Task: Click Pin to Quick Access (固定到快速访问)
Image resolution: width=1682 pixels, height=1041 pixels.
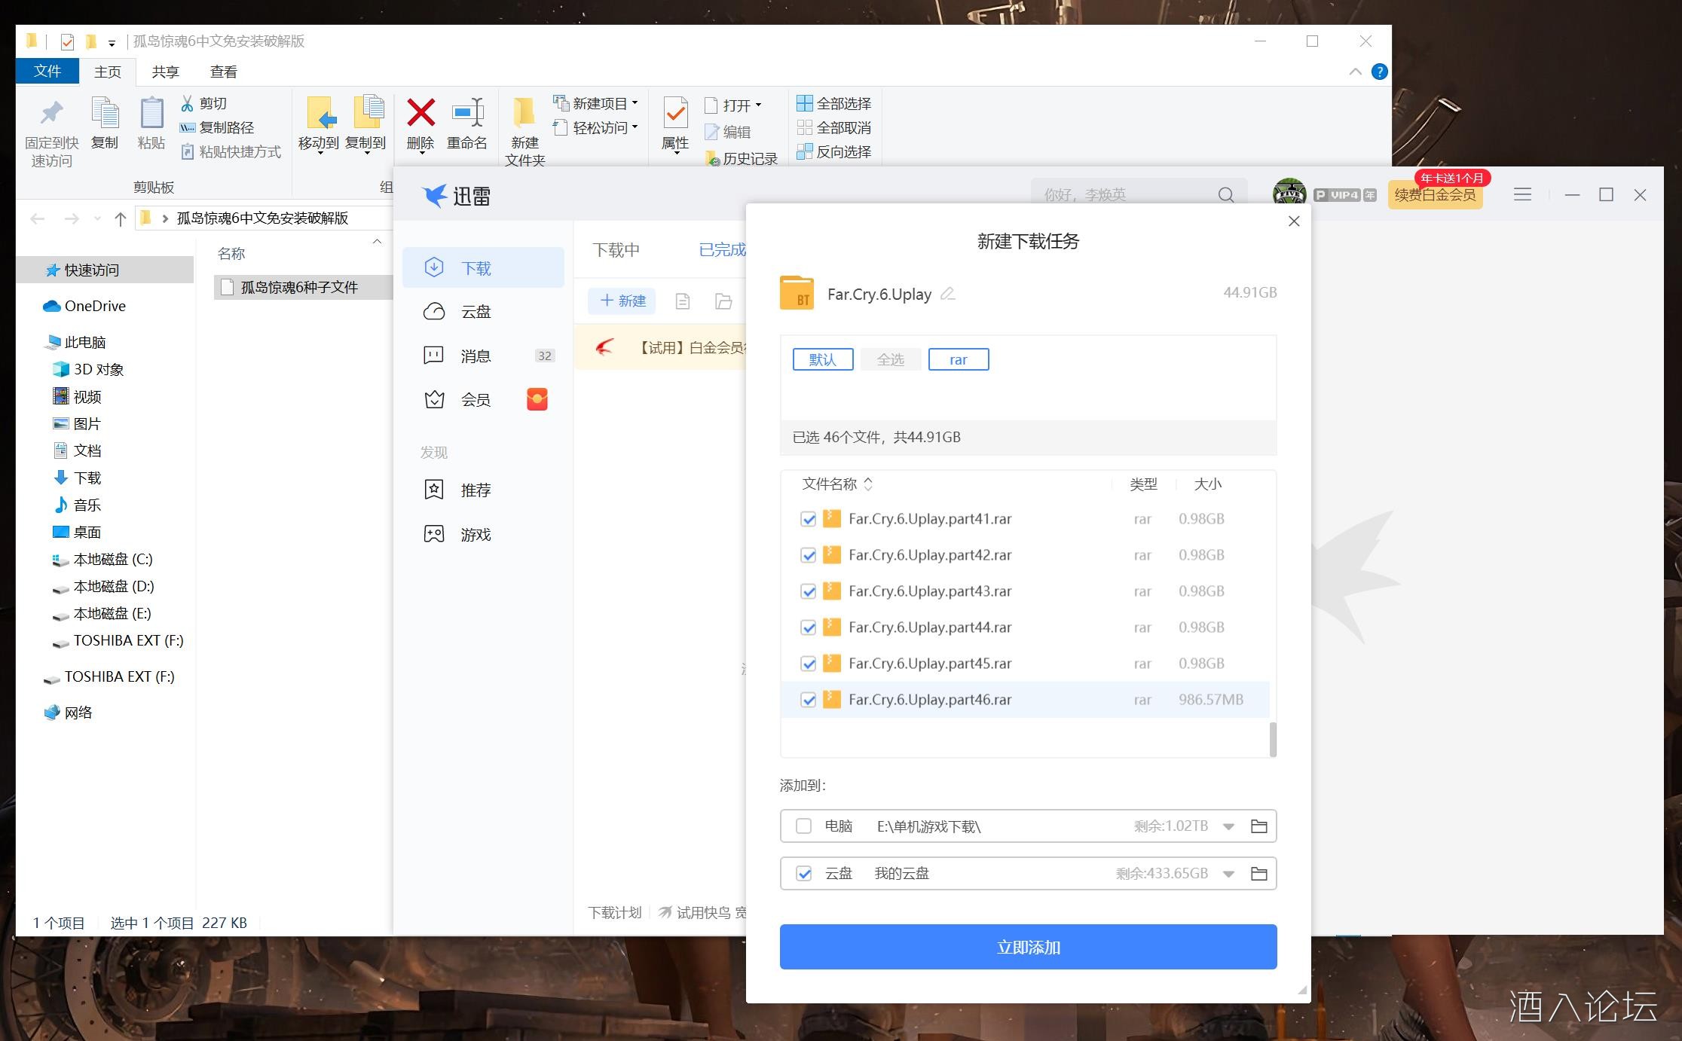Action: pos(51,131)
